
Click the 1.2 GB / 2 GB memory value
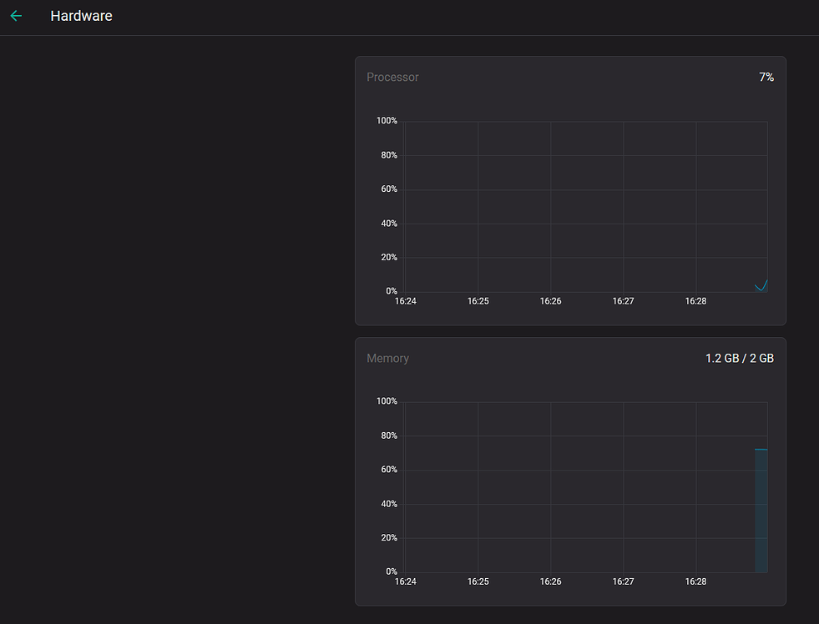coord(740,359)
